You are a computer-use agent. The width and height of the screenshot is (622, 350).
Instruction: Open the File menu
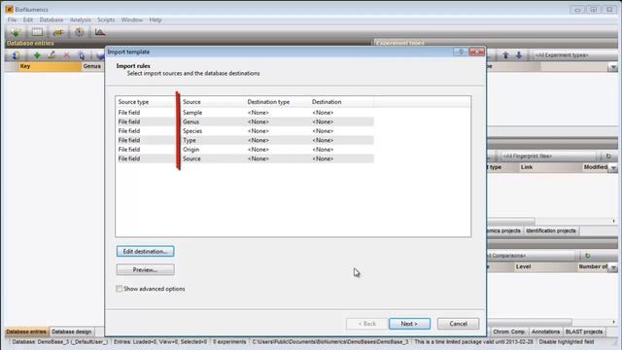(x=12, y=19)
